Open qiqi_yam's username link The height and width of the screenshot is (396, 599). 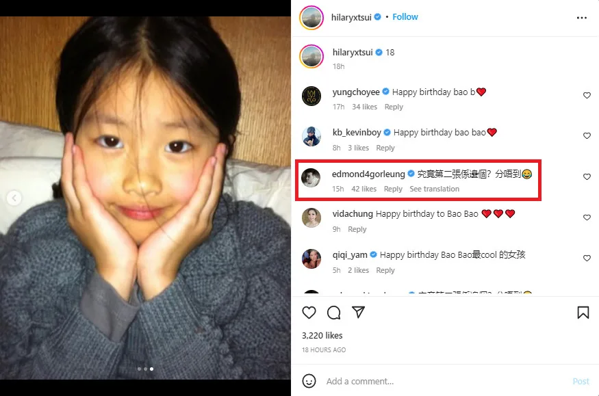[350, 255]
